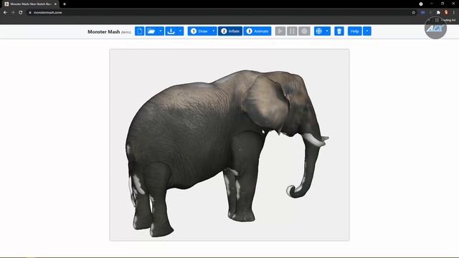Click the browser forward arrow
459x258 pixels.
coord(13,13)
